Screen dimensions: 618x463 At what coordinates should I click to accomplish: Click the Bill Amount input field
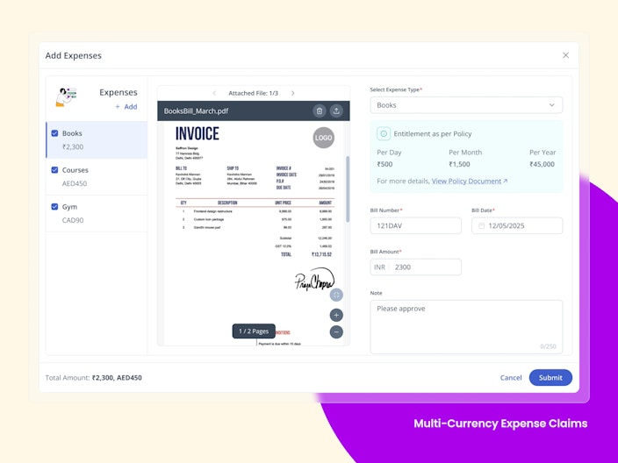(416, 267)
